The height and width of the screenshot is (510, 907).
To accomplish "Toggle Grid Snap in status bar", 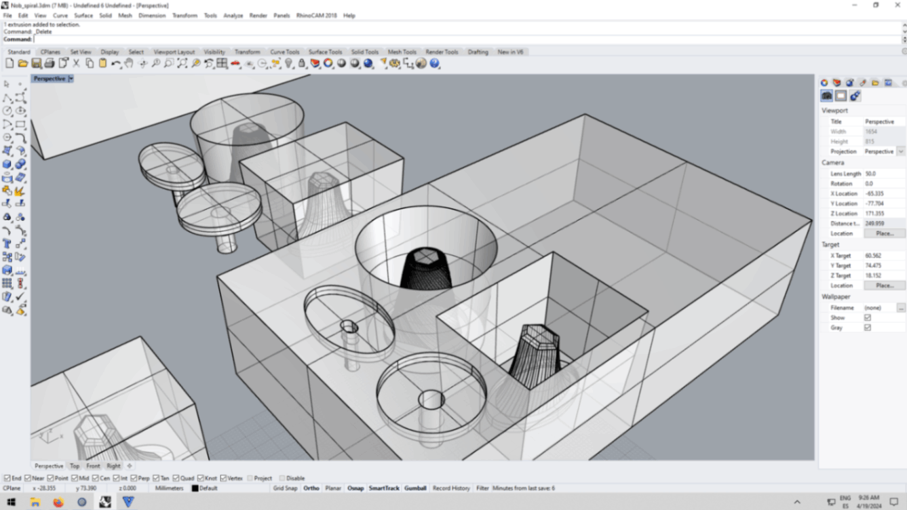I will (285, 488).
